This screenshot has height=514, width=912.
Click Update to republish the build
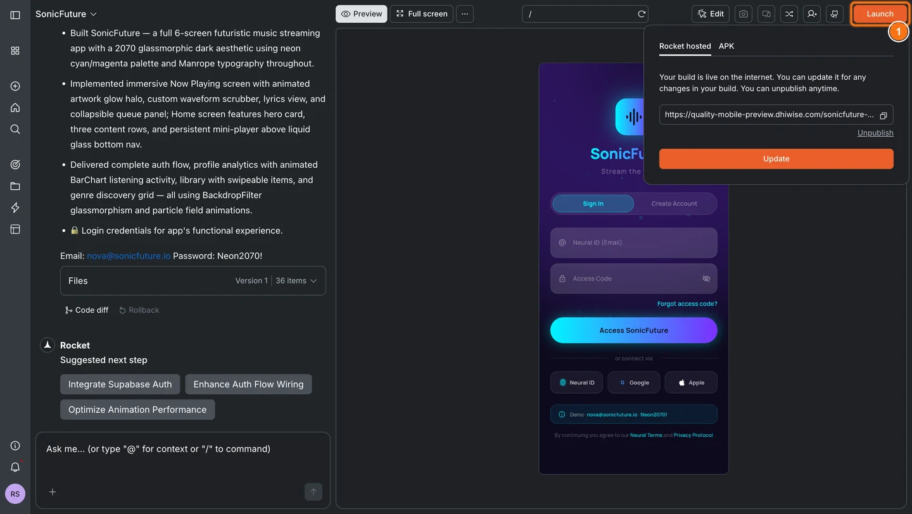(x=776, y=159)
